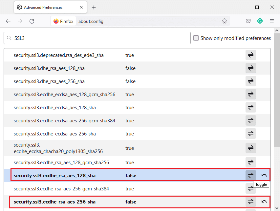Reset security.ssl3.ecdhe_rsa_aes_128_sha to default

point(264,175)
